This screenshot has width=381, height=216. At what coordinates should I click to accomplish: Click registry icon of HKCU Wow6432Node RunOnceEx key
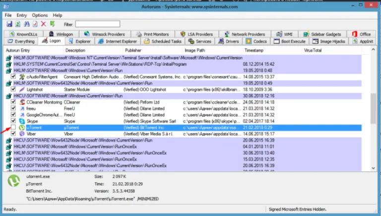pyautogui.click(x=9, y=166)
